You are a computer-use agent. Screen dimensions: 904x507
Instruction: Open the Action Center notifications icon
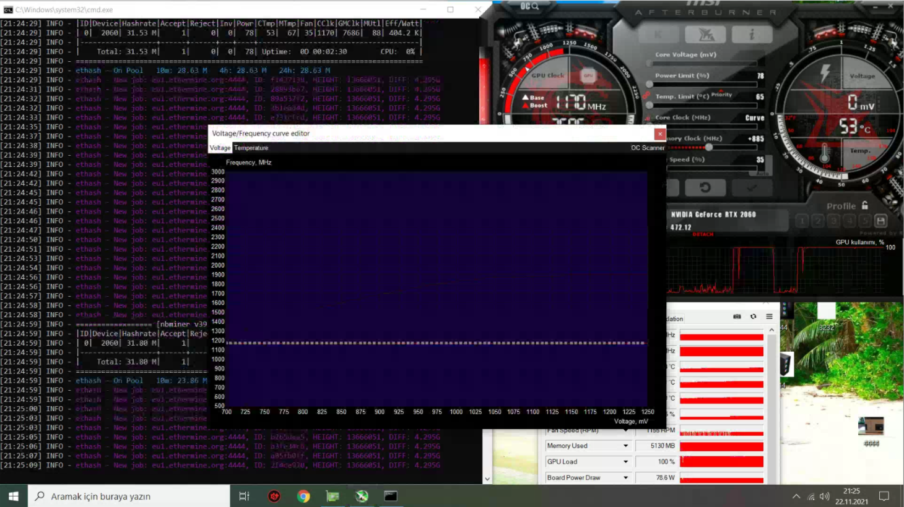point(884,496)
